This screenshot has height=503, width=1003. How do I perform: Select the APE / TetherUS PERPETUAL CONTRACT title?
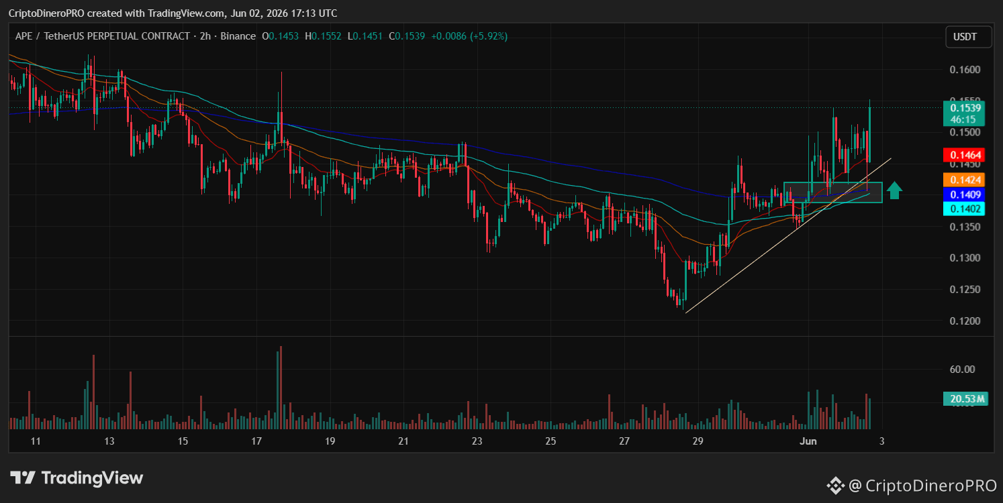103,36
